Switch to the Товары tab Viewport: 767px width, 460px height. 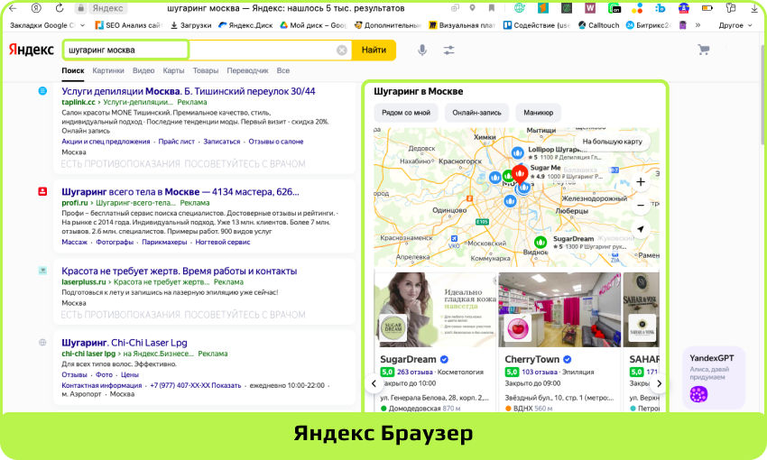[206, 70]
